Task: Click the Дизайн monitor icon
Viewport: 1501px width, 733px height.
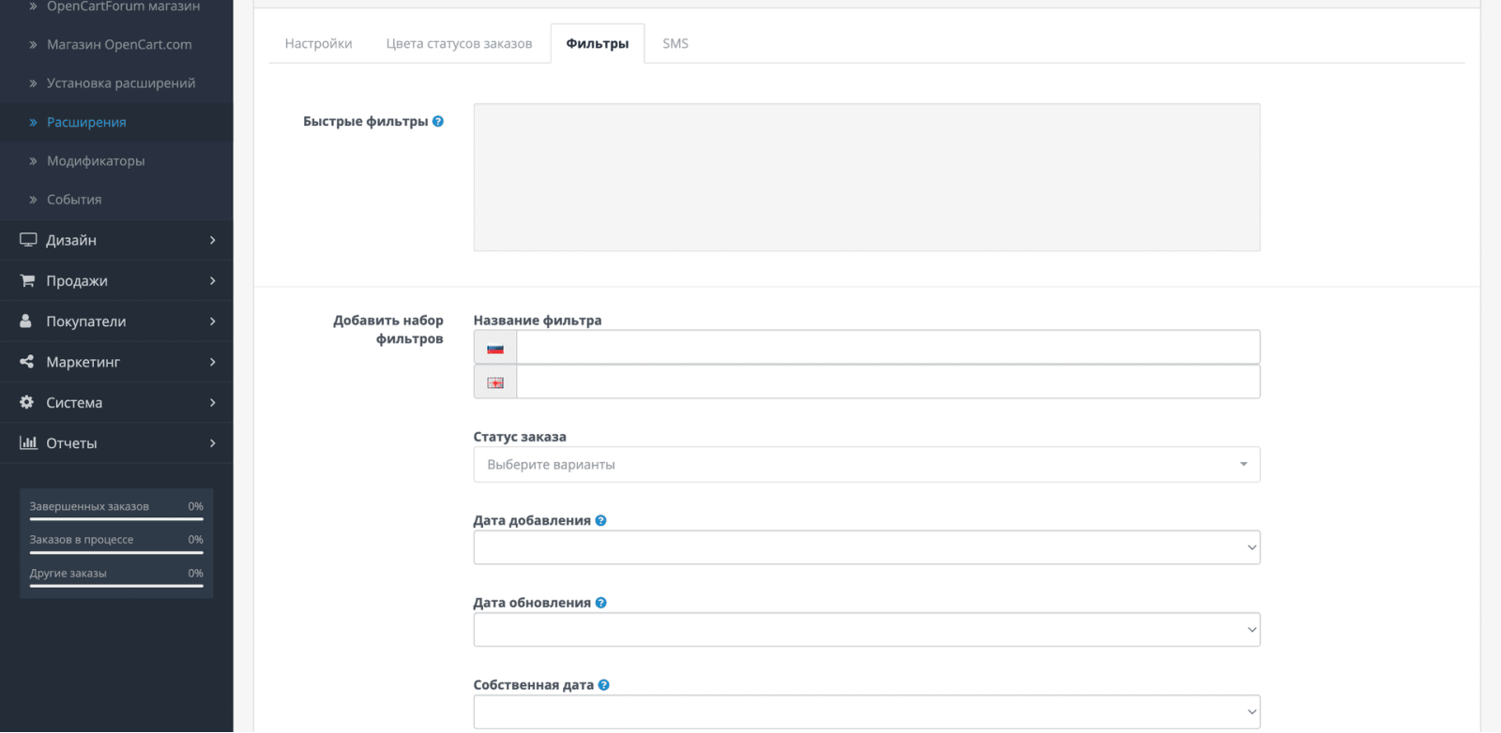Action: (x=28, y=241)
